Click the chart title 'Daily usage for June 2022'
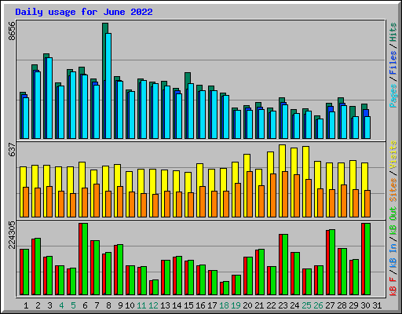Image resolution: width=402 pixels, height=314 pixels. [x=84, y=12]
